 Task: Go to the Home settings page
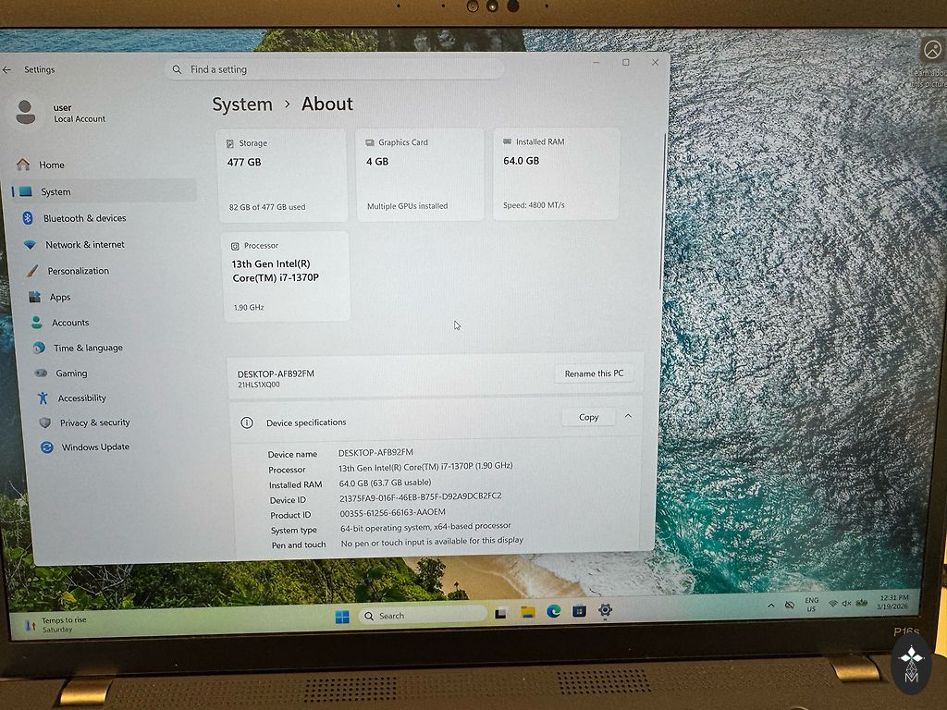coord(52,165)
